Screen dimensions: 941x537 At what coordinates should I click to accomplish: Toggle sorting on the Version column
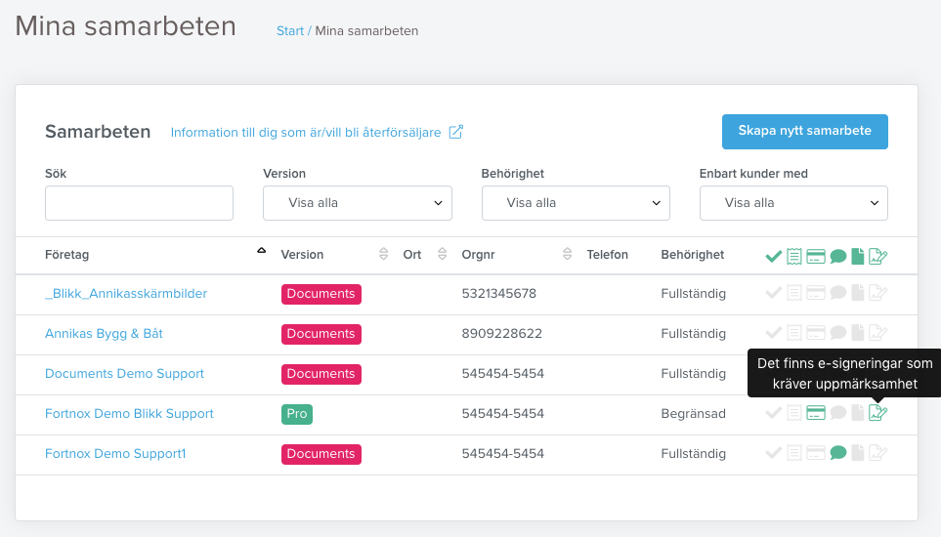pyautogui.click(x=383, y=254)
